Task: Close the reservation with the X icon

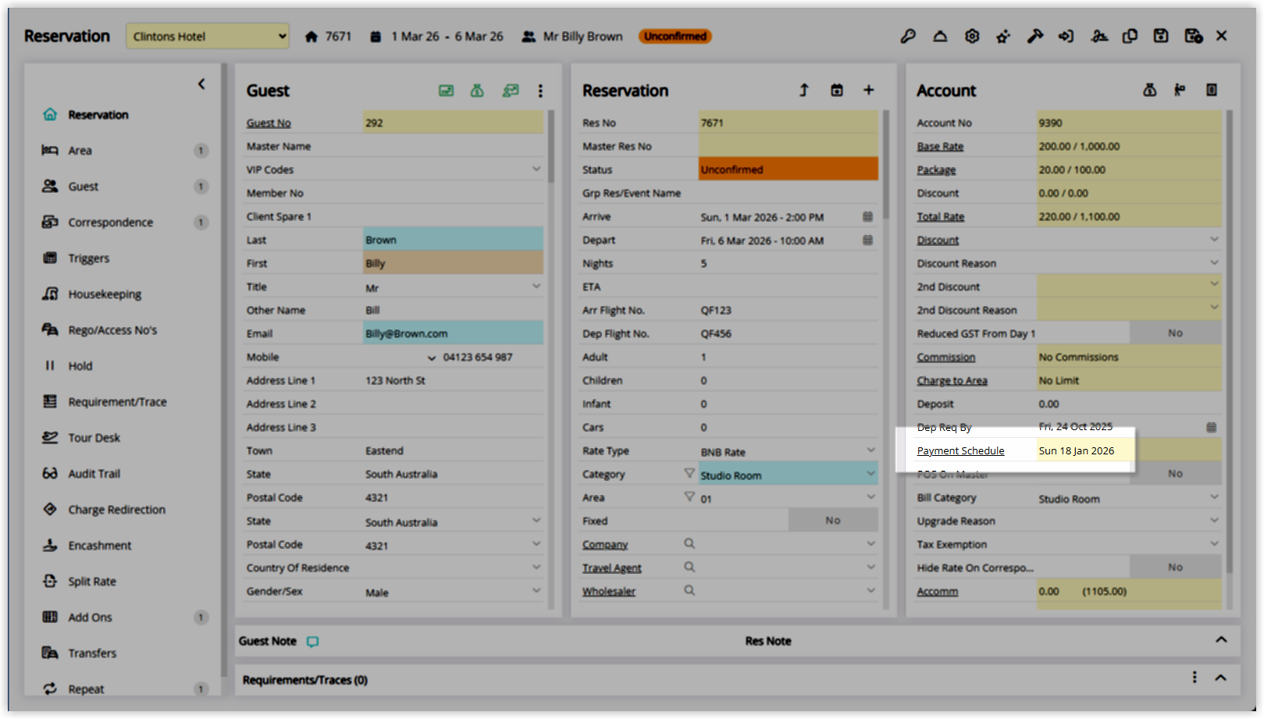Action: [1222, 36]
